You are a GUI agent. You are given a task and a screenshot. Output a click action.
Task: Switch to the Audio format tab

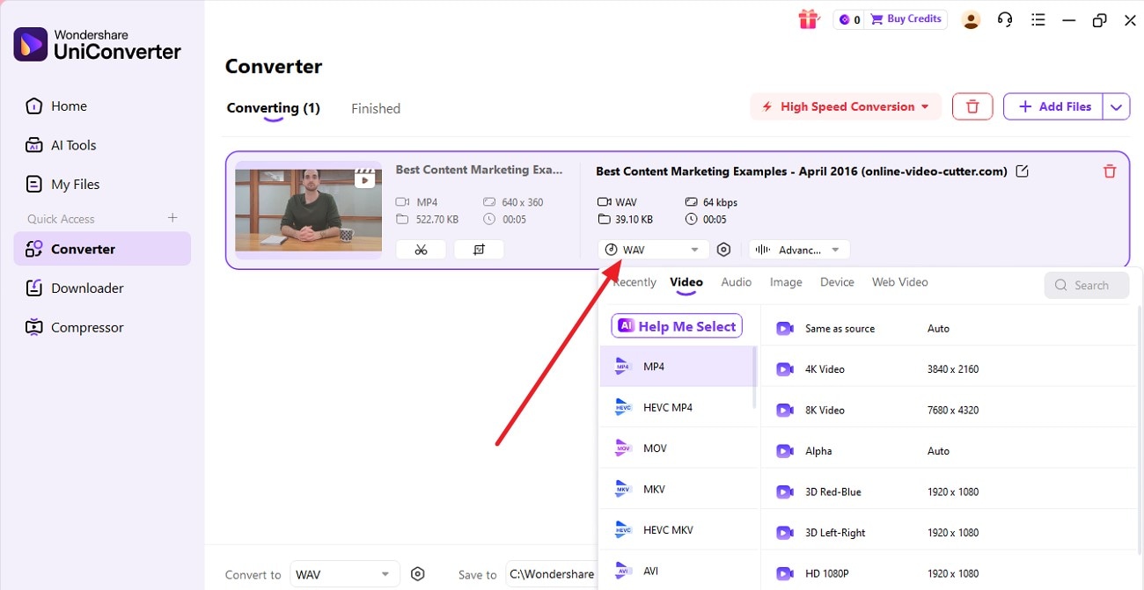(x=736, y=281)
